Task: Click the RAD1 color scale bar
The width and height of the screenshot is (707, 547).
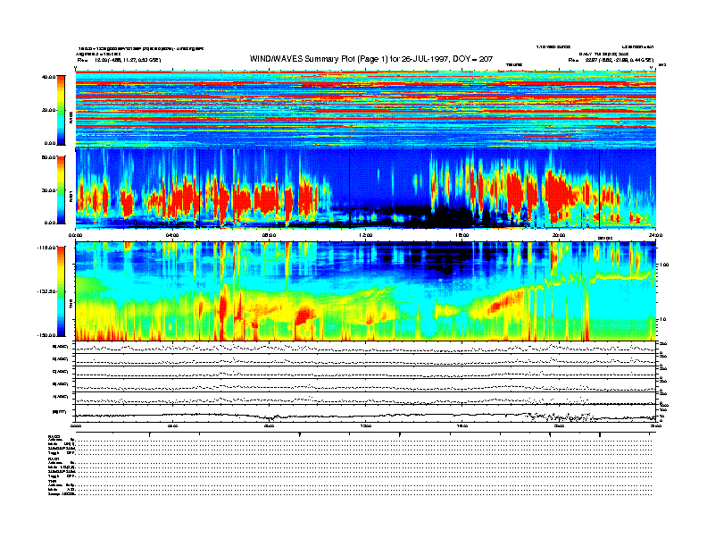Action: click(x=59, y=189)
